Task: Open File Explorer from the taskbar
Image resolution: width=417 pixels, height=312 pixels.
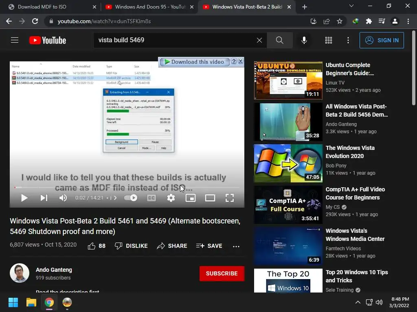Action: pos(31,302)
